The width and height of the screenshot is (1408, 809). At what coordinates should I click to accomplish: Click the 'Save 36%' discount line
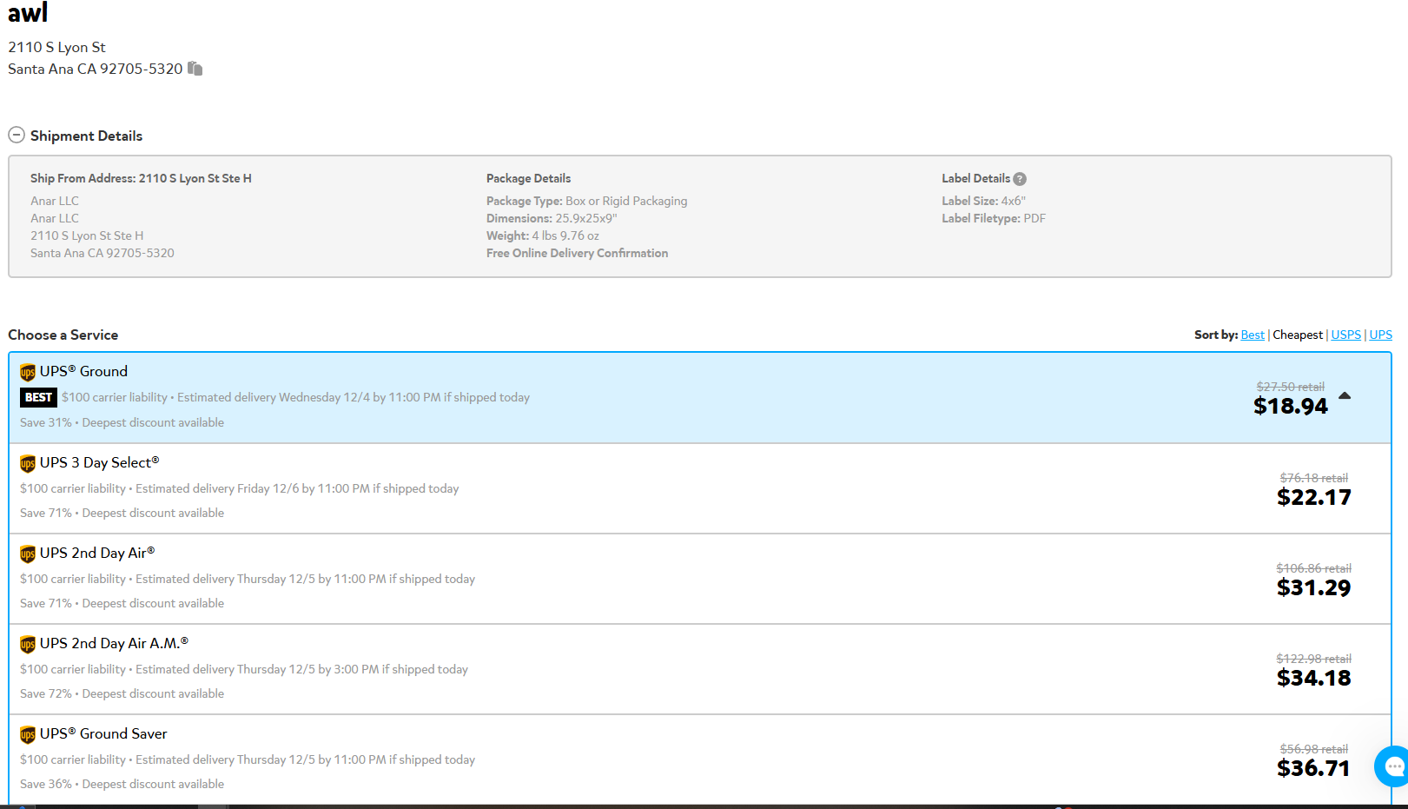click(x=122, y=784)
